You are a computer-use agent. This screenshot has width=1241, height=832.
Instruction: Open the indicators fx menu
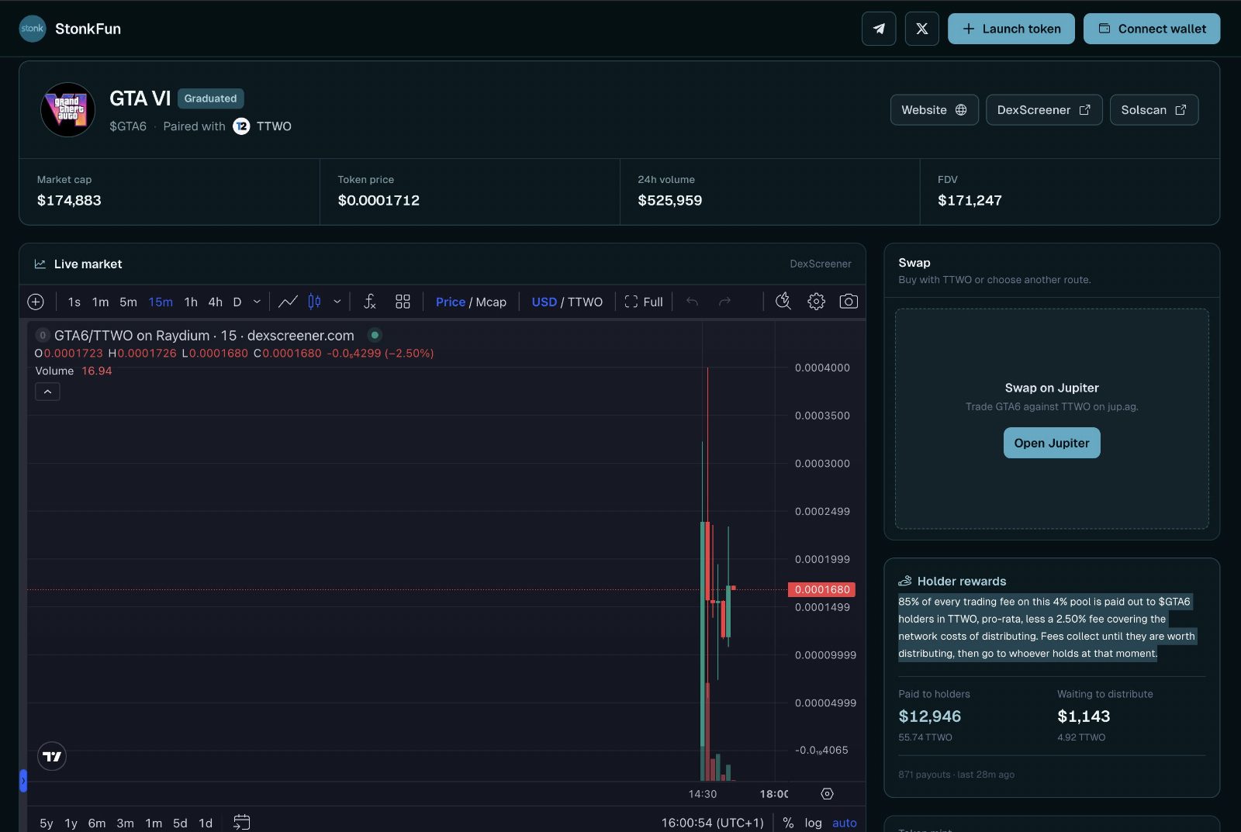[370, 302]
